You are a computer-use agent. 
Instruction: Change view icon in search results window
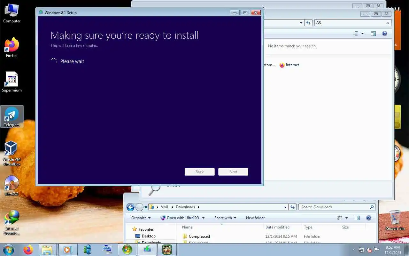tap(356, 34)
